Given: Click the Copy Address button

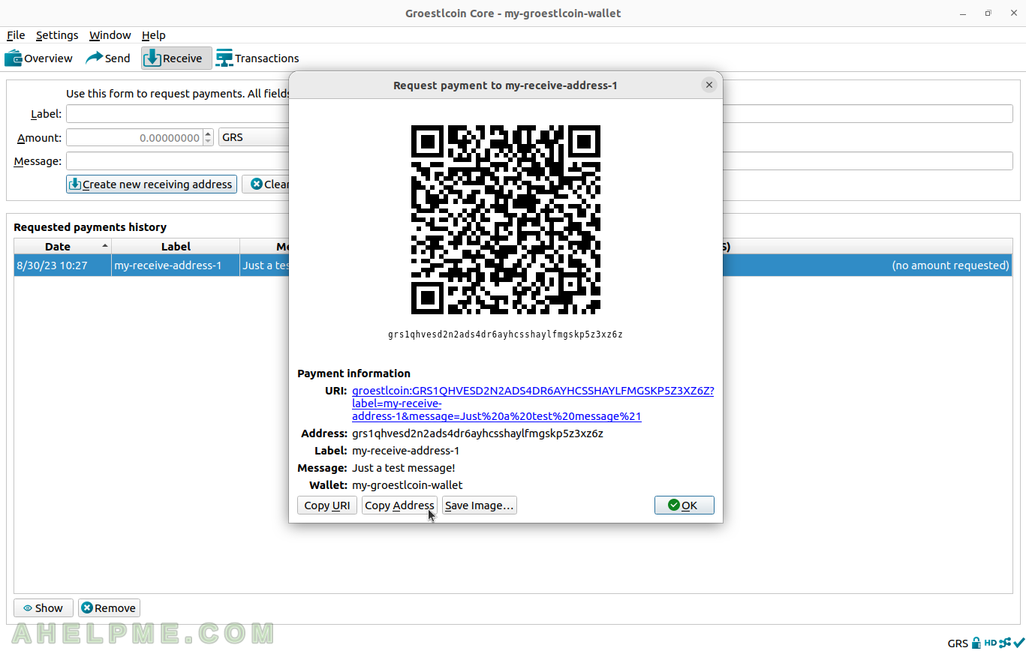Looking at the screenshot, I should click(399, 505).
